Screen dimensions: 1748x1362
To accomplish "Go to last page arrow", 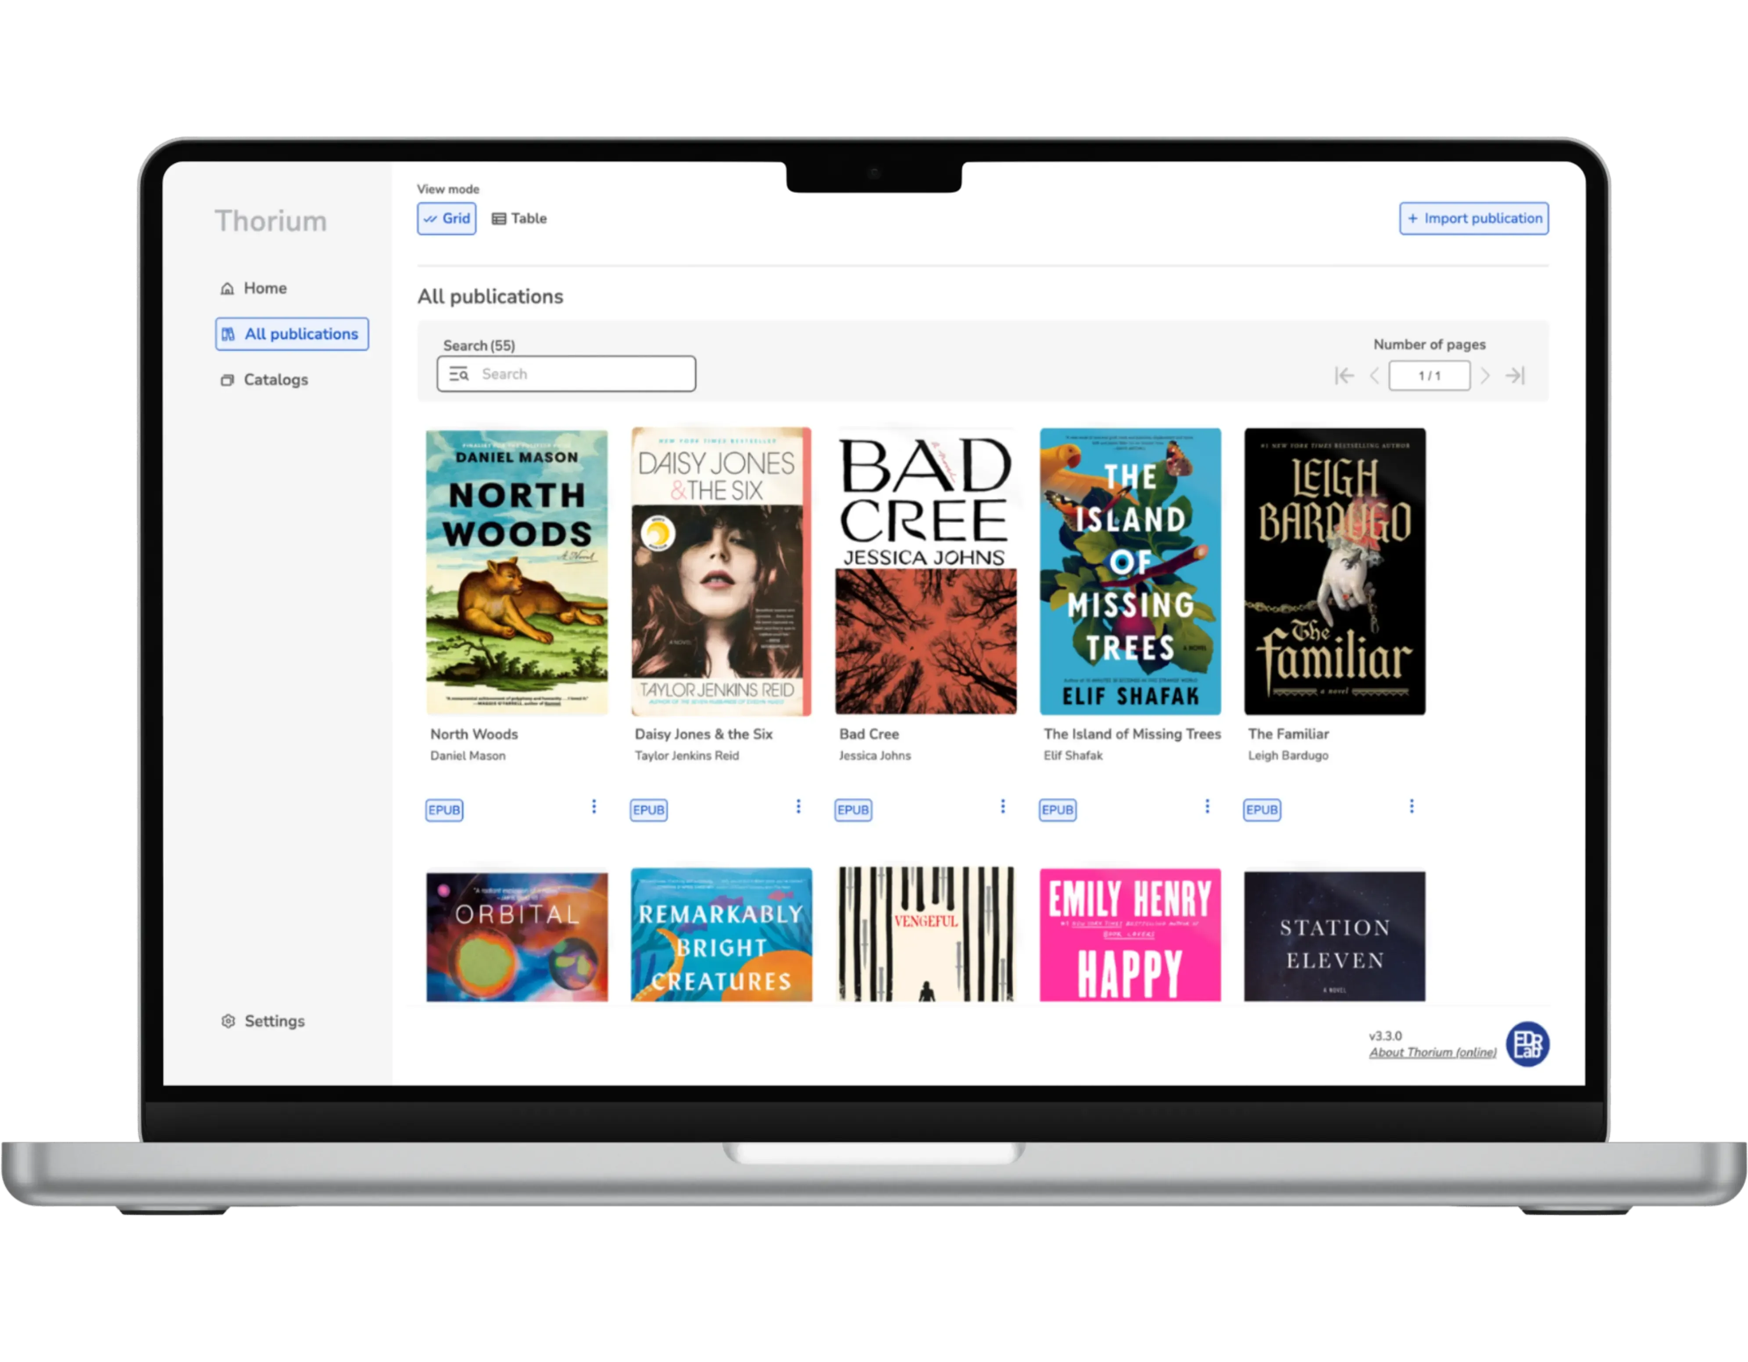I will coord(1515,375).
